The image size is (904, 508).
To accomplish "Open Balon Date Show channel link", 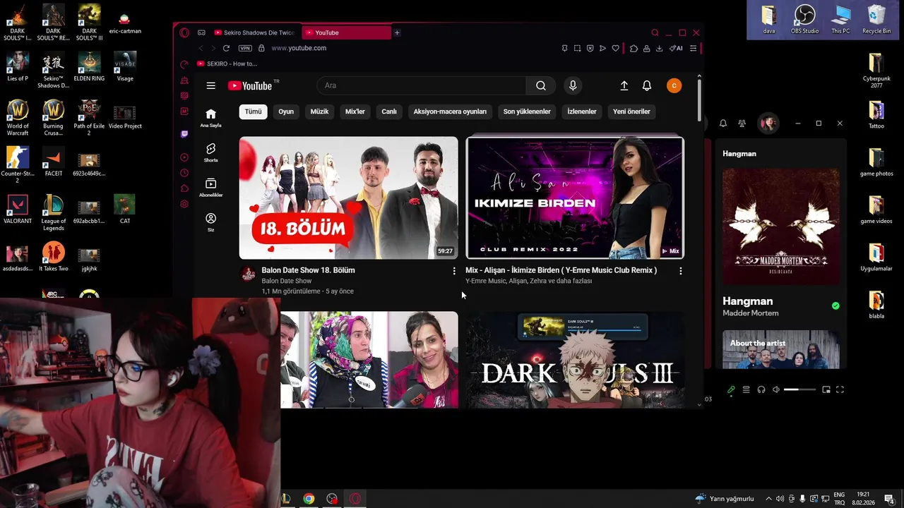I will click(x=287, y=281).
